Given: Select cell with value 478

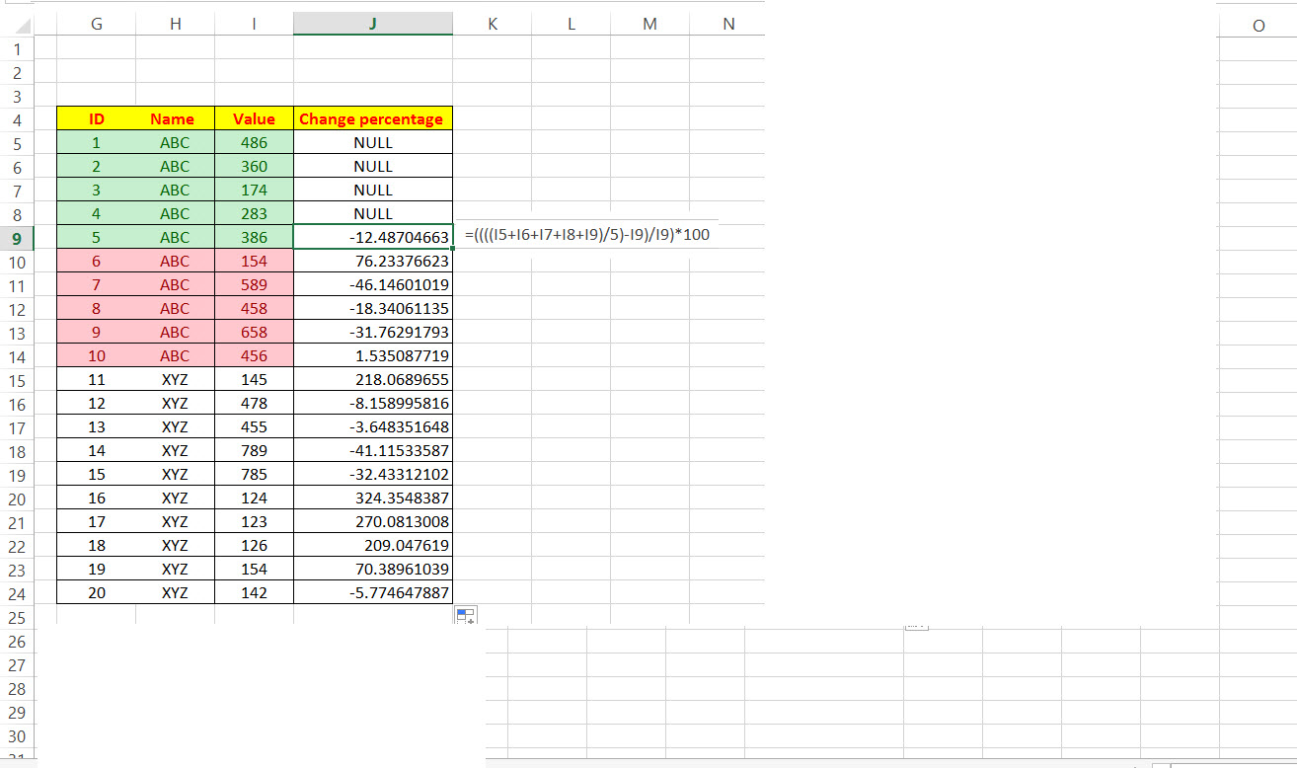Looking at the screenshot, I should point(254,403).
